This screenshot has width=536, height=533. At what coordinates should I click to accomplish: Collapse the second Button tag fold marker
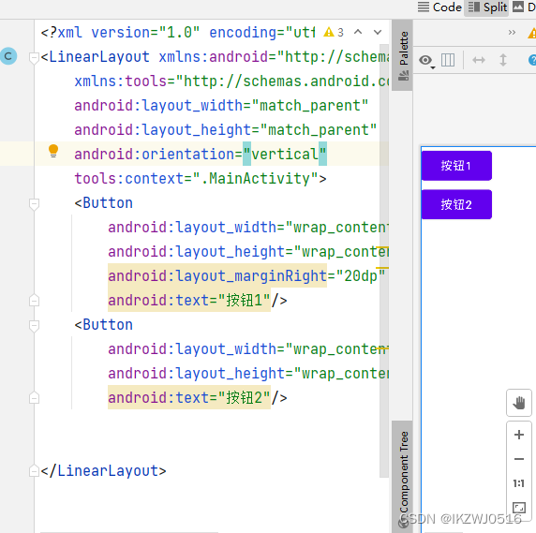[34, 326]
